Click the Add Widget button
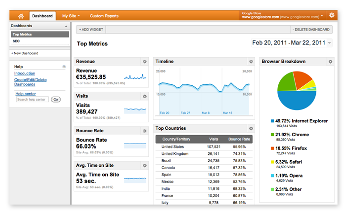 click(91, 30)
